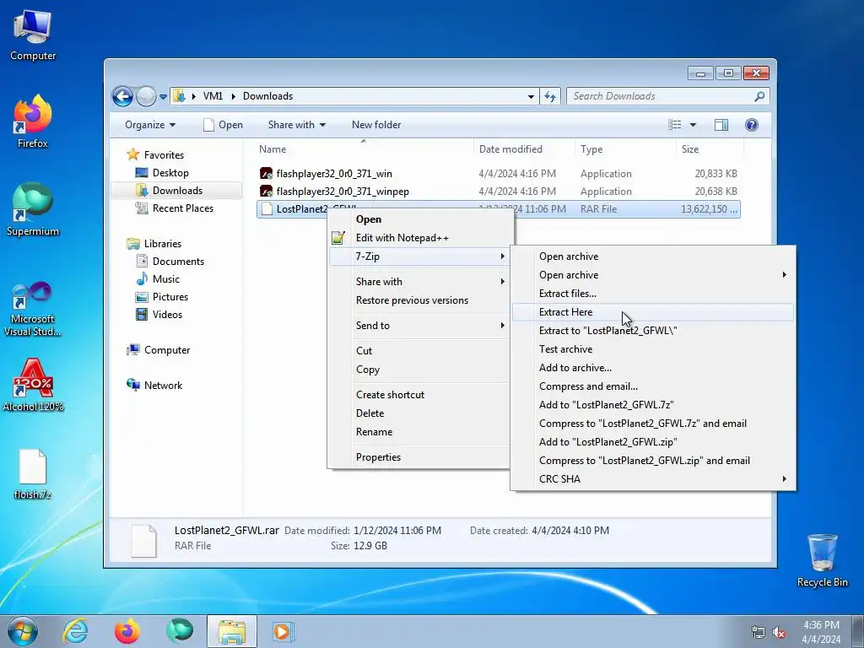Click Properties in context menu

[x=418, y=457]
